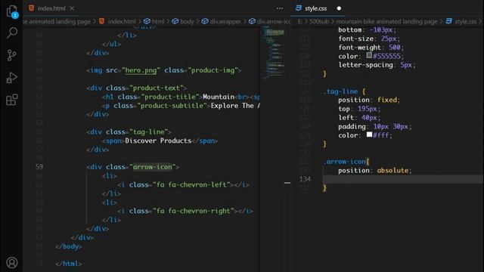The height and width of the screenshot is (272, 484).
Task: Click the 'product-subtitle' class value
Action: pos(172,106)
